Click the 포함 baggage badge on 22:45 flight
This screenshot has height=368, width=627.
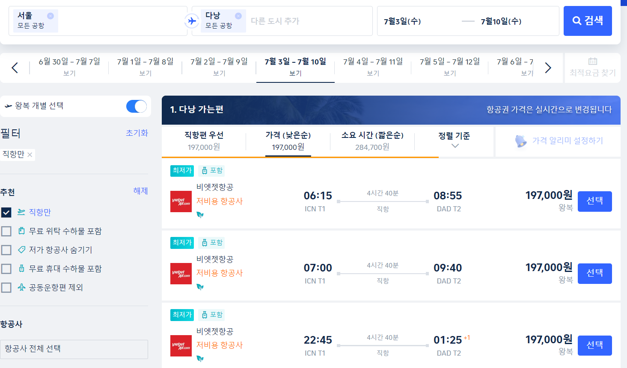[x=211, y=315]
